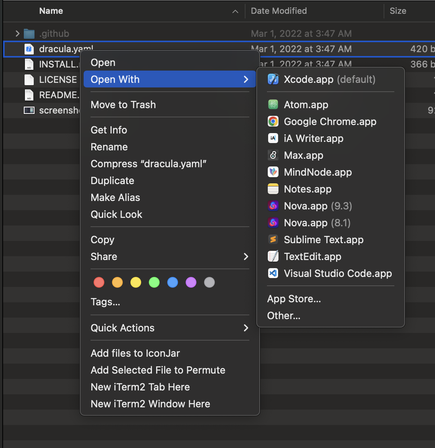
Task: Open the file with Google Chrome.app
Action: (330, 122)
